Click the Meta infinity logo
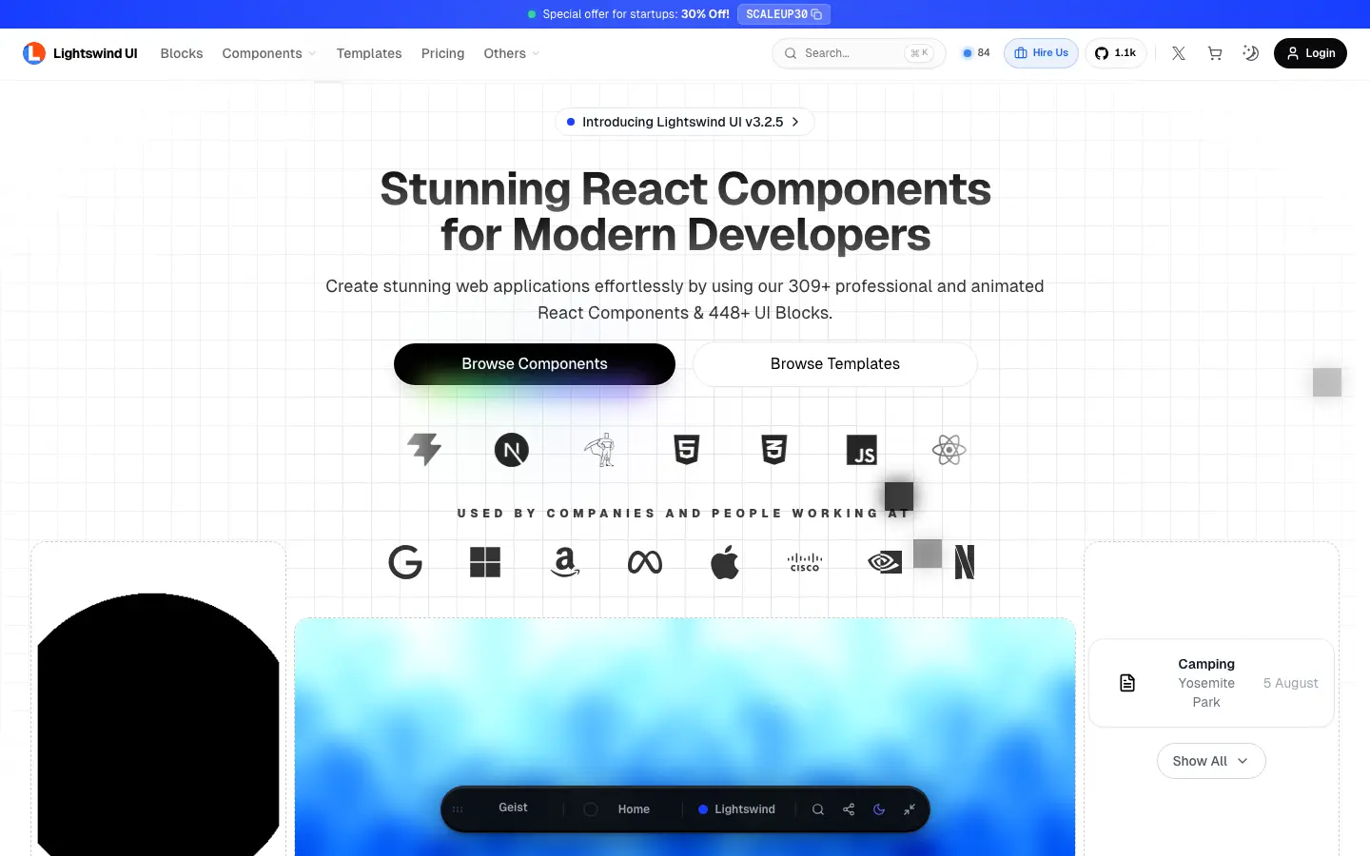The height and width of the screenshot is (856, 1370). pyautogui.click(x=645, y=562)
